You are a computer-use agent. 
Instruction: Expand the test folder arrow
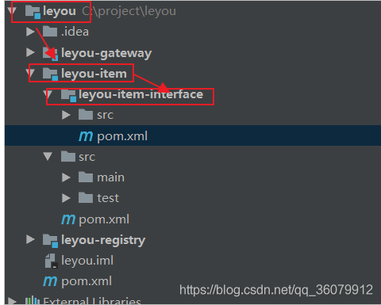66,198
